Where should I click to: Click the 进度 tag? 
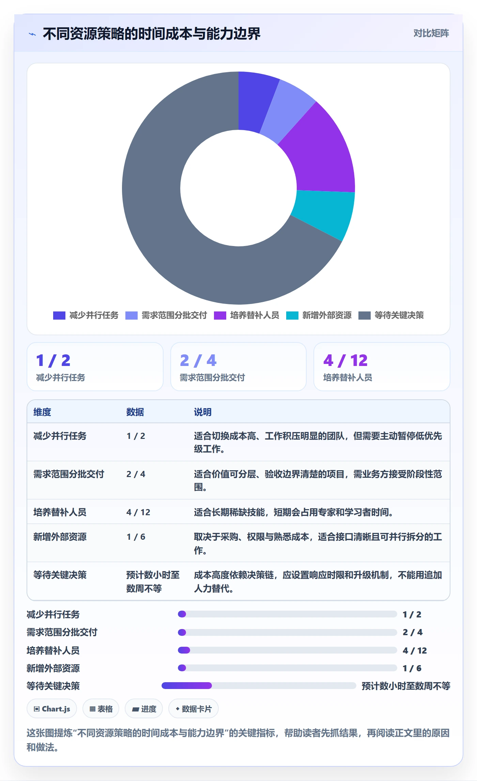click(144, 709)
